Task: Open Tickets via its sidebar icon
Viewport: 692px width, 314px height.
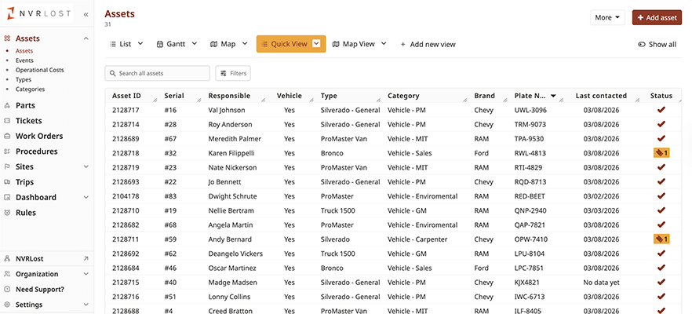Action: pos(8,121)
